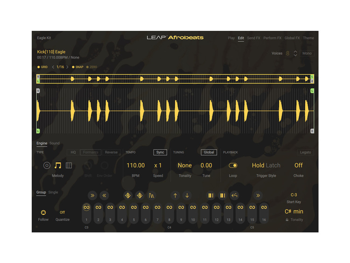350x263 pixels.
Task: Toggle the Loop playback switch
Action: 233,165
